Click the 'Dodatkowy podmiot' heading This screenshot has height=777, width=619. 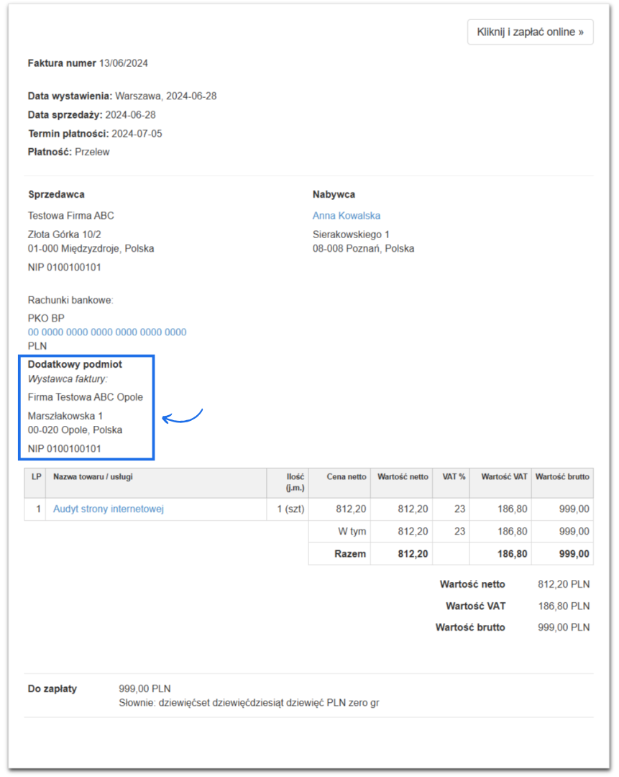75,364
